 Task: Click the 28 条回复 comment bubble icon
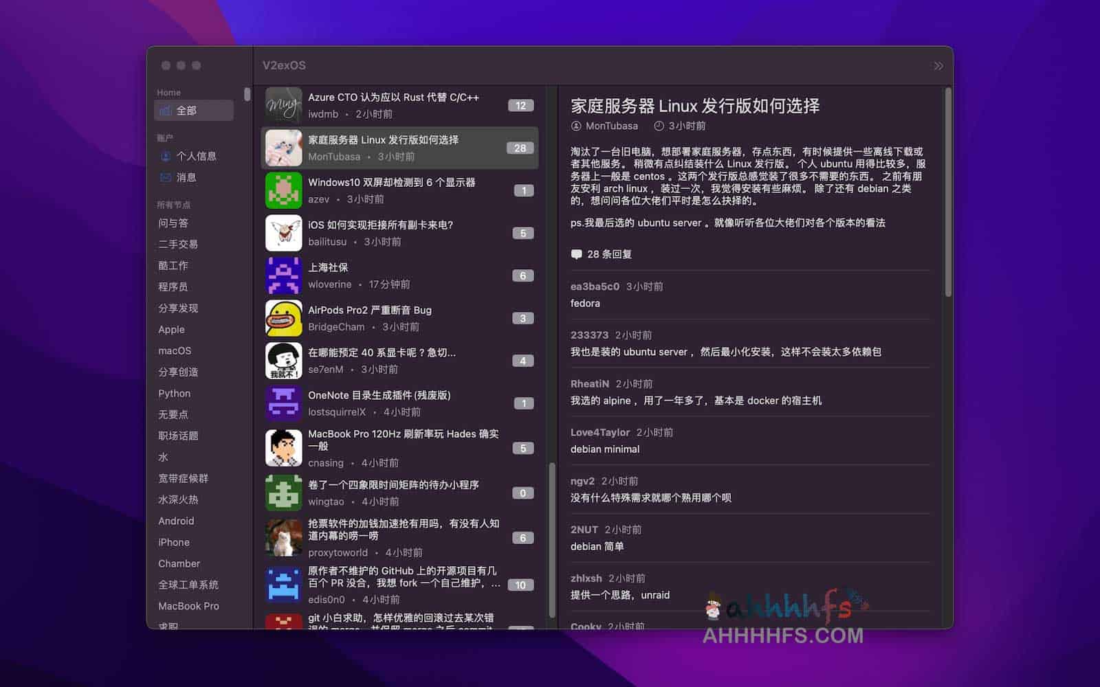click(576, 254)
